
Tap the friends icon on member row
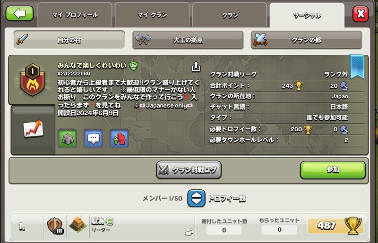coord(189,232)
